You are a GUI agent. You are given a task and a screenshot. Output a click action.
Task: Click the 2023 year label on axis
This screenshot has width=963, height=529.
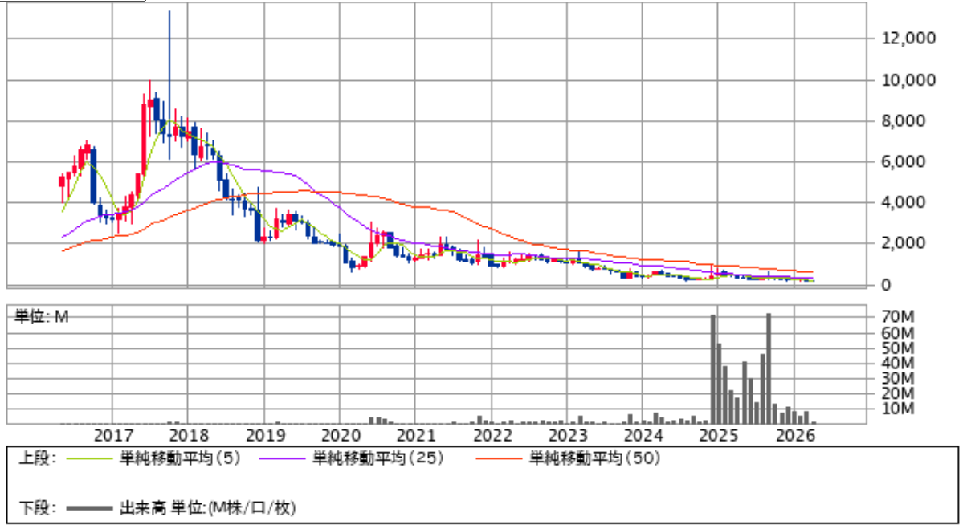(567, 435)
